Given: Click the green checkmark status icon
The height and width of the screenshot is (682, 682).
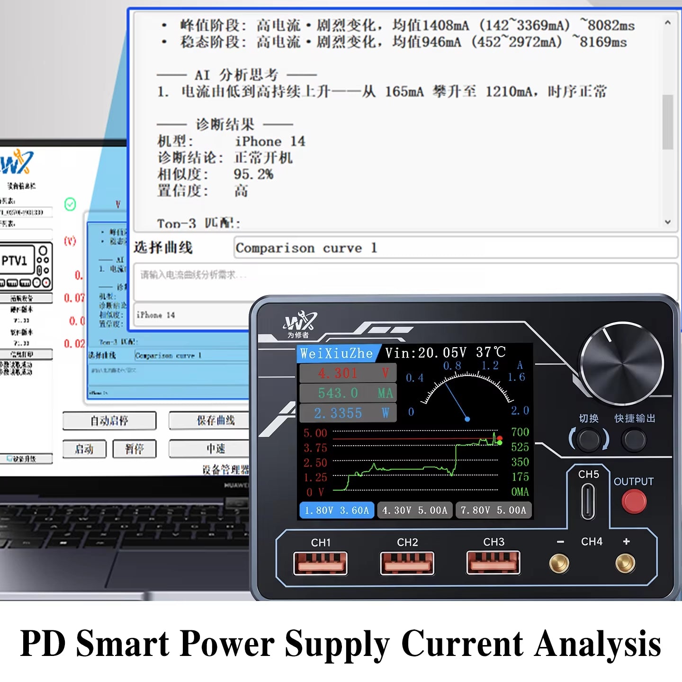Looking at the screenshot, I should point(70,204).
